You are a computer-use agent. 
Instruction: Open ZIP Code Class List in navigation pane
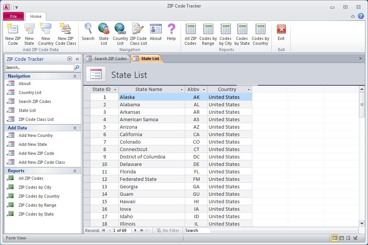[x=36, y=119]
